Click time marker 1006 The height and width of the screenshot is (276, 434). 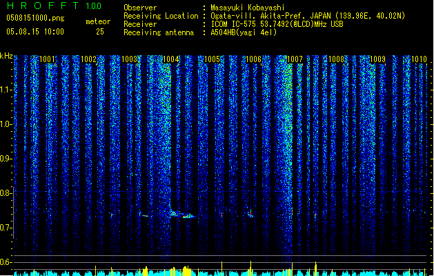(253, 59)
